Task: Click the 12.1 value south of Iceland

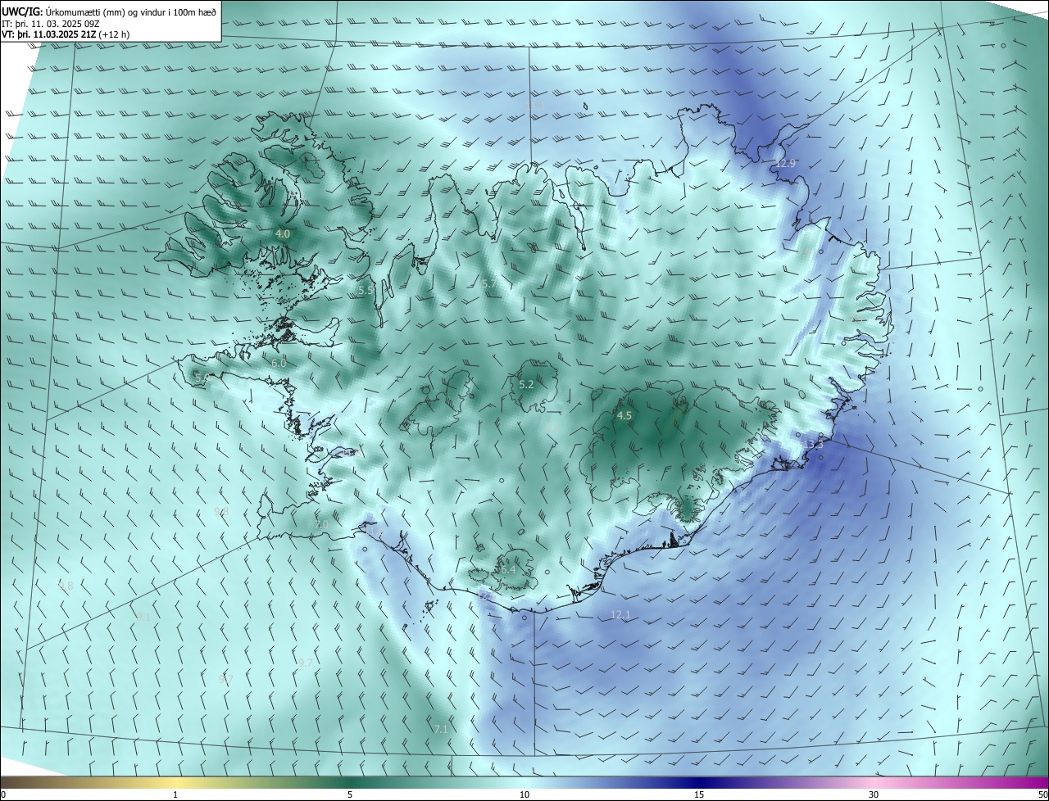Action: [621, 615]
